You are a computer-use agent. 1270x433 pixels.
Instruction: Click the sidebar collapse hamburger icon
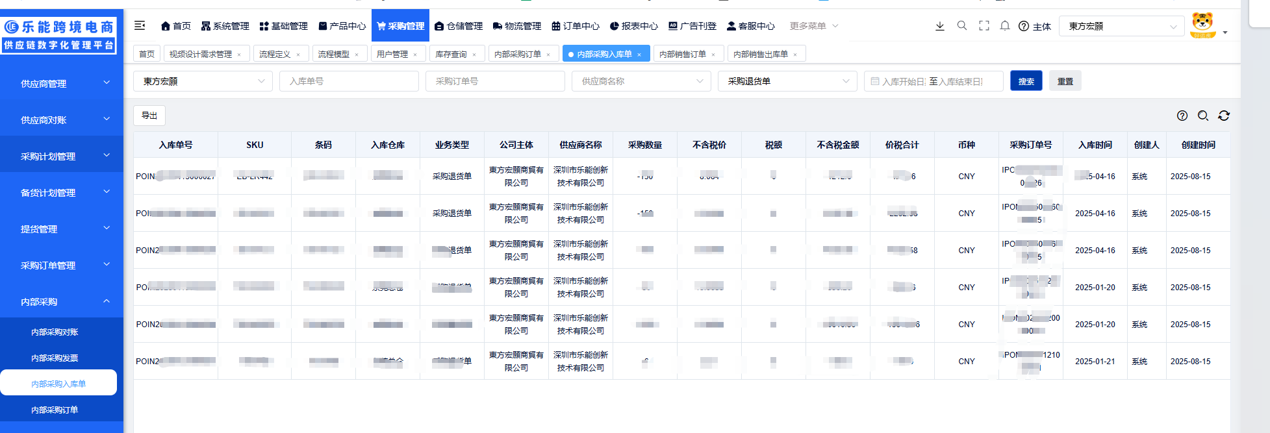click(x=140, y=26)
